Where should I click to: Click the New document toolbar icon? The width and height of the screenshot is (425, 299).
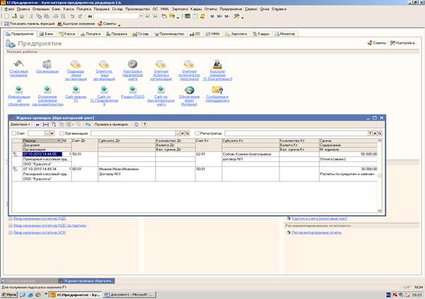[6, 16]
